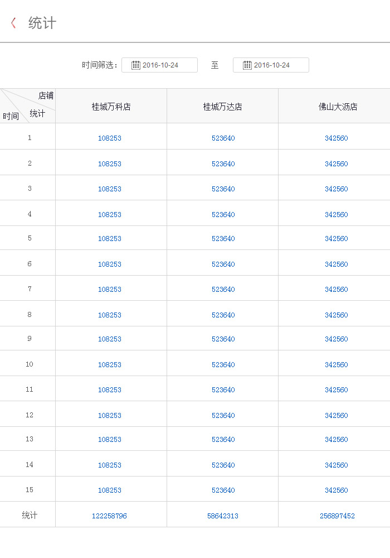Click the start date calendar icon

[135, 65]
